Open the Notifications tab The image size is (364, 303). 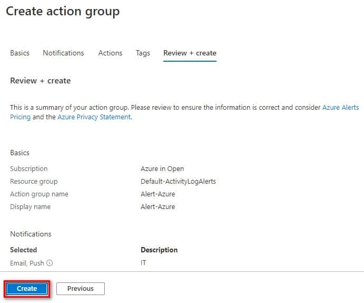[x=63, y=53]
